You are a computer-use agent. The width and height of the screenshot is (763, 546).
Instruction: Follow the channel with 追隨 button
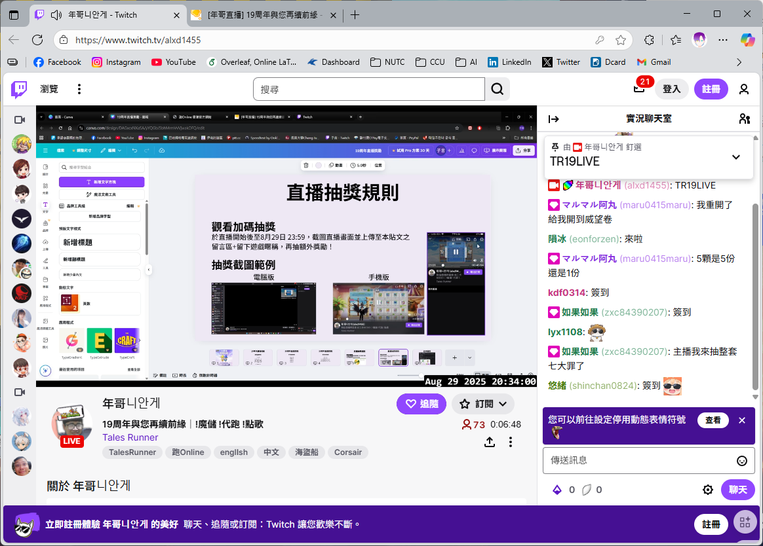(x=421, y=404)
